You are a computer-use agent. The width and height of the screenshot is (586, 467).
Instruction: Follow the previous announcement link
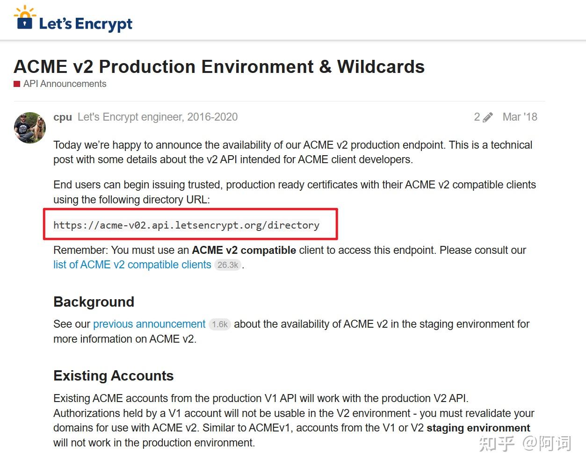[149, 324]
